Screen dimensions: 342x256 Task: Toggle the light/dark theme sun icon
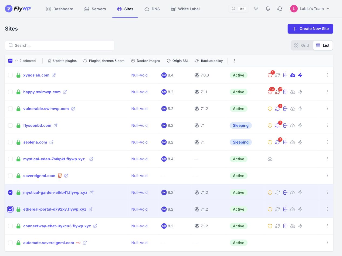pos(256,9)
